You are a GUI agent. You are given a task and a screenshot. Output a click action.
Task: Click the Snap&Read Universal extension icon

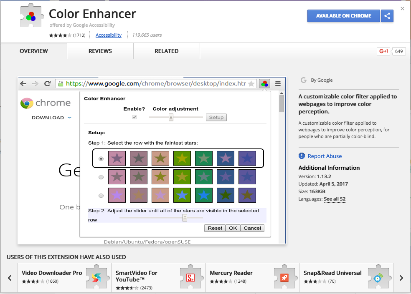[x=379, y=278]
